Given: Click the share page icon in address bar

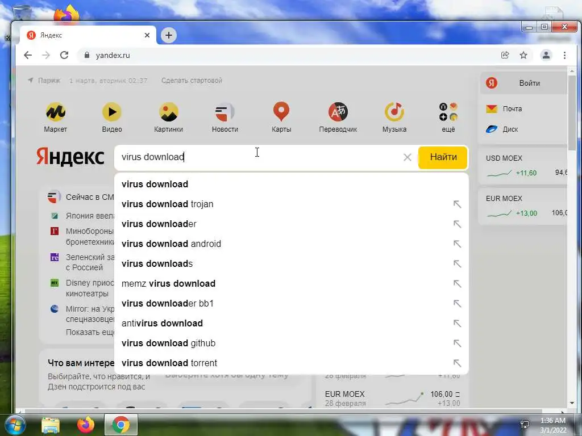Looking at the screenshot, I should 505,55.
